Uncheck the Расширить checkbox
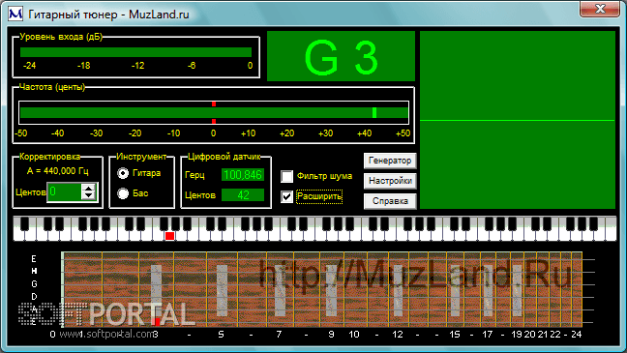This screenshot has height=353, width=627. click(x=286, y=196)
